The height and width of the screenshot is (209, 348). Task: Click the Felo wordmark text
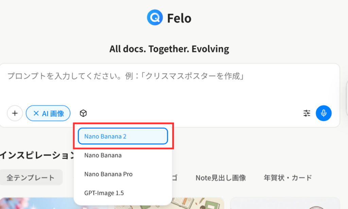179,18
